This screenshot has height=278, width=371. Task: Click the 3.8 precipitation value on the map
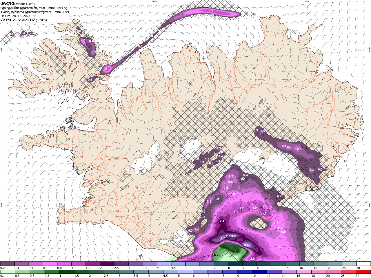point(233,236)
